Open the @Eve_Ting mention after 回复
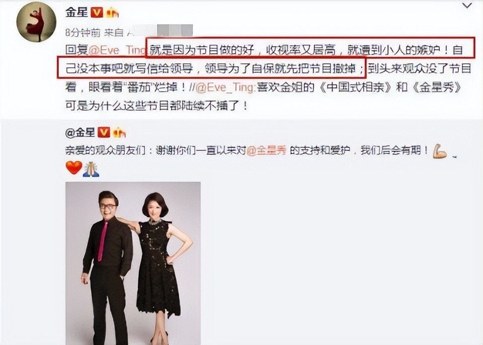 pos(117,50)
